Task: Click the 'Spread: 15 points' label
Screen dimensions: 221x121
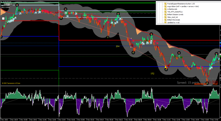Action: tap(188, 83)
